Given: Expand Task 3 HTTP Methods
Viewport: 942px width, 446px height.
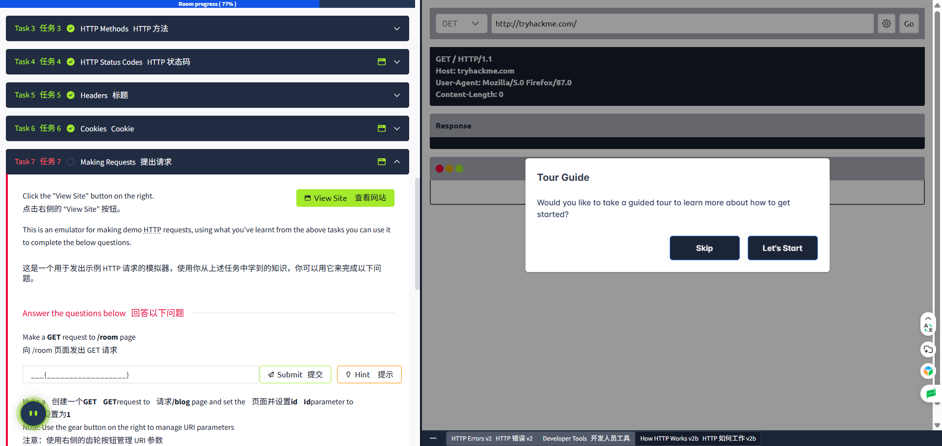Looking at the screenshot, I should 397,28.
